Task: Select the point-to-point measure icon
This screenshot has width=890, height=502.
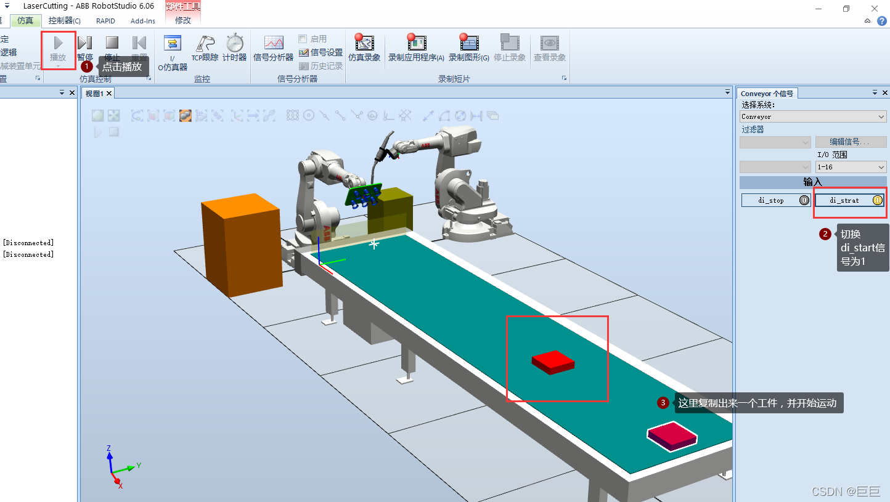Action: tap(428, 115)
